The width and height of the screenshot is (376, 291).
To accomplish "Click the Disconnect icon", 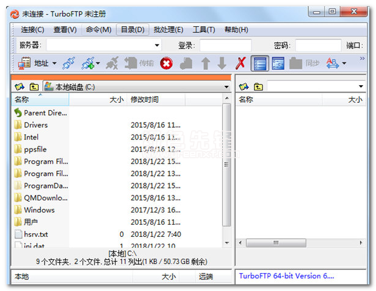I will (112, 63).
